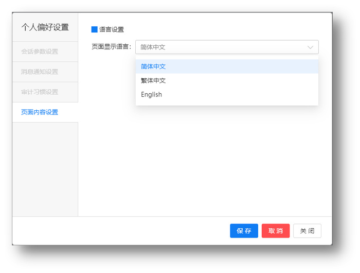360x273 pixels.
Task: Open the 会话参数设置 tab
Action: 40,52
